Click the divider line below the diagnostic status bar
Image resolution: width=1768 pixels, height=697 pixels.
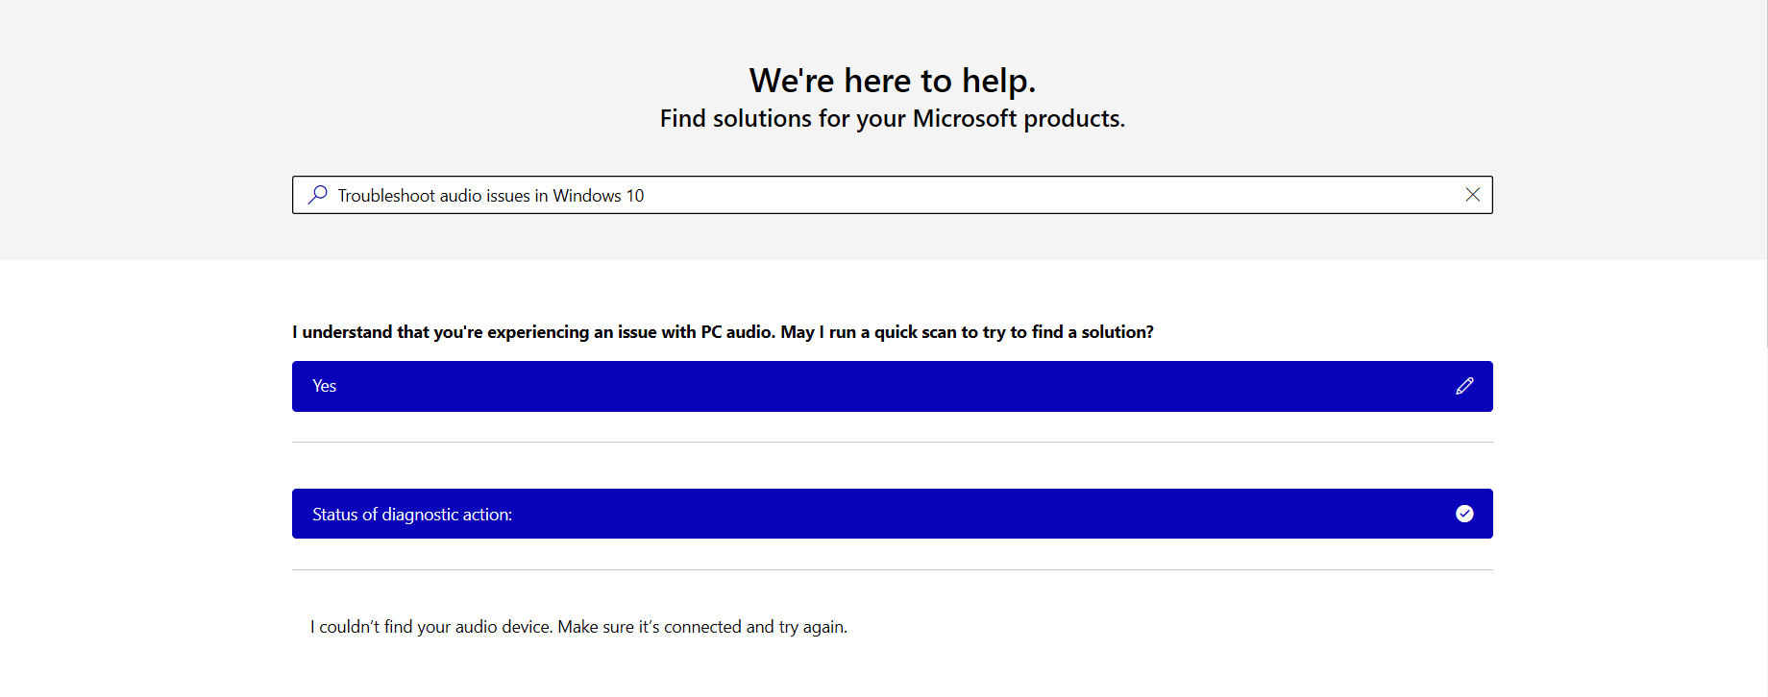[x=892, y=570]
